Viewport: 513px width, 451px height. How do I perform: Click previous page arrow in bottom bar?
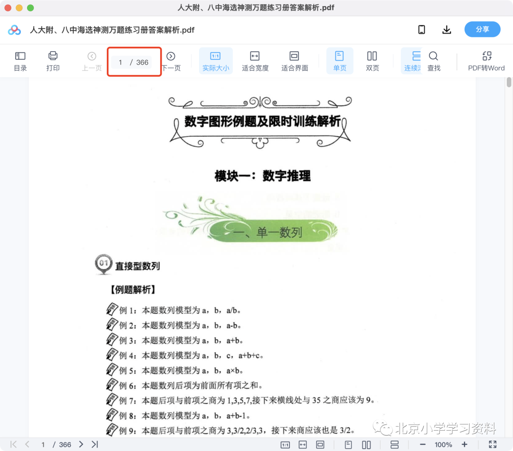pos(28,444)
